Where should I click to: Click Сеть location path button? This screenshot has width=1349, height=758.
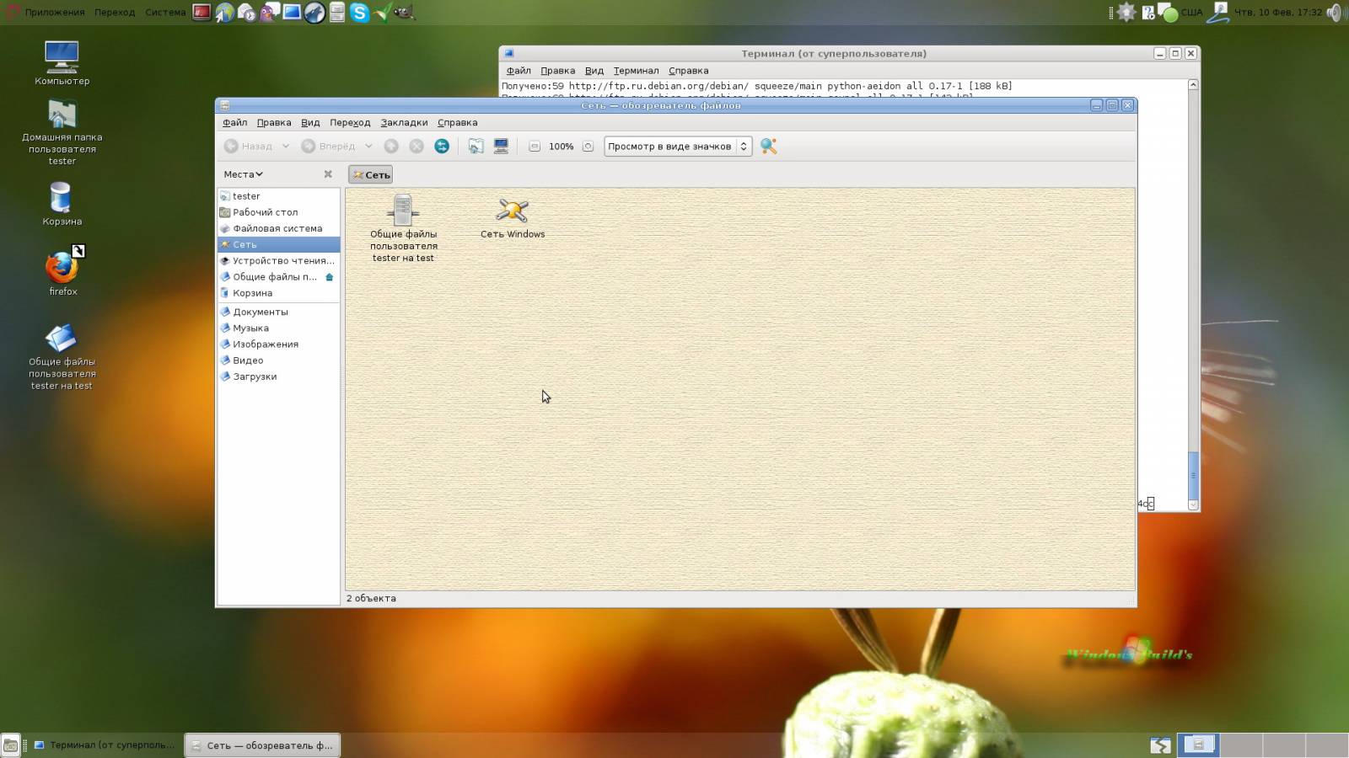coord(371,174)
